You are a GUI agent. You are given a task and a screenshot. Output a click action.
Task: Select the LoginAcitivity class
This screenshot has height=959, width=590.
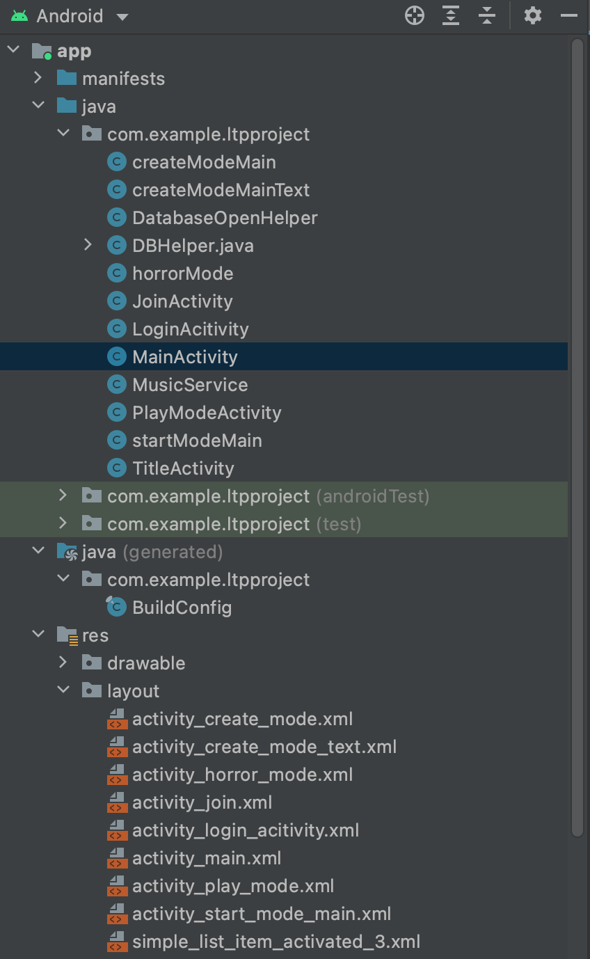pyautogui.click(x=191, y=329)
